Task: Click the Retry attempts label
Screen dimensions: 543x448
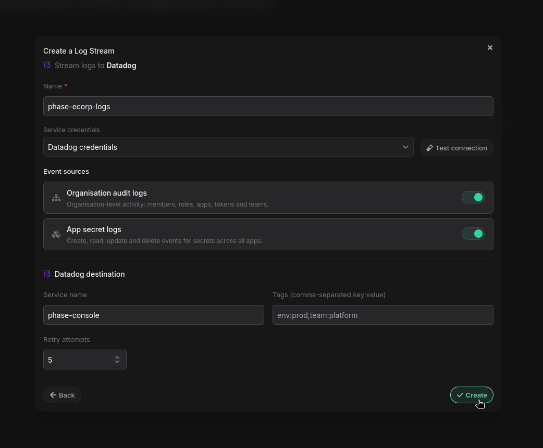Action: [67, 339]
